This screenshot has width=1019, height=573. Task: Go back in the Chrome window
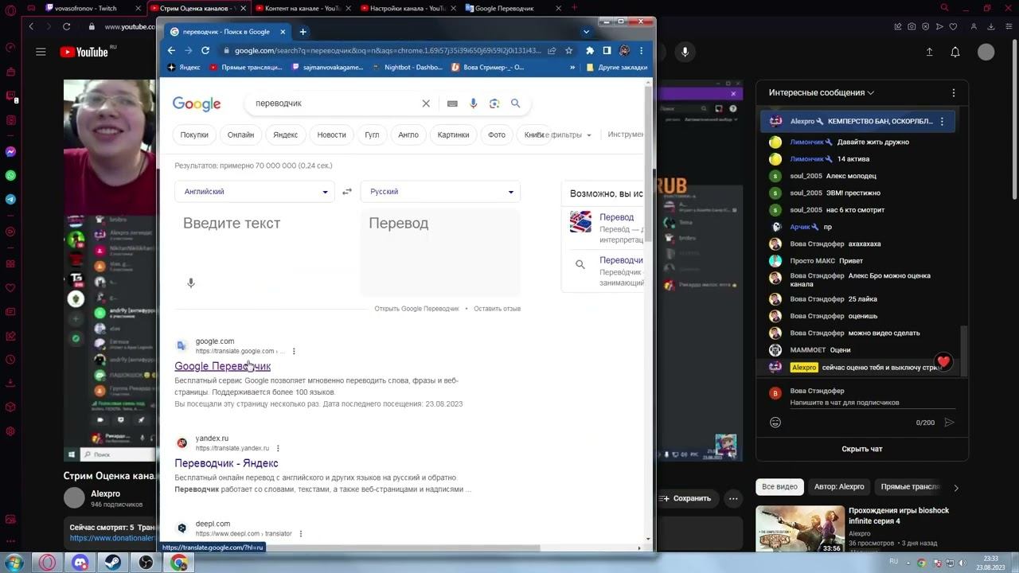tap(171, 50)
